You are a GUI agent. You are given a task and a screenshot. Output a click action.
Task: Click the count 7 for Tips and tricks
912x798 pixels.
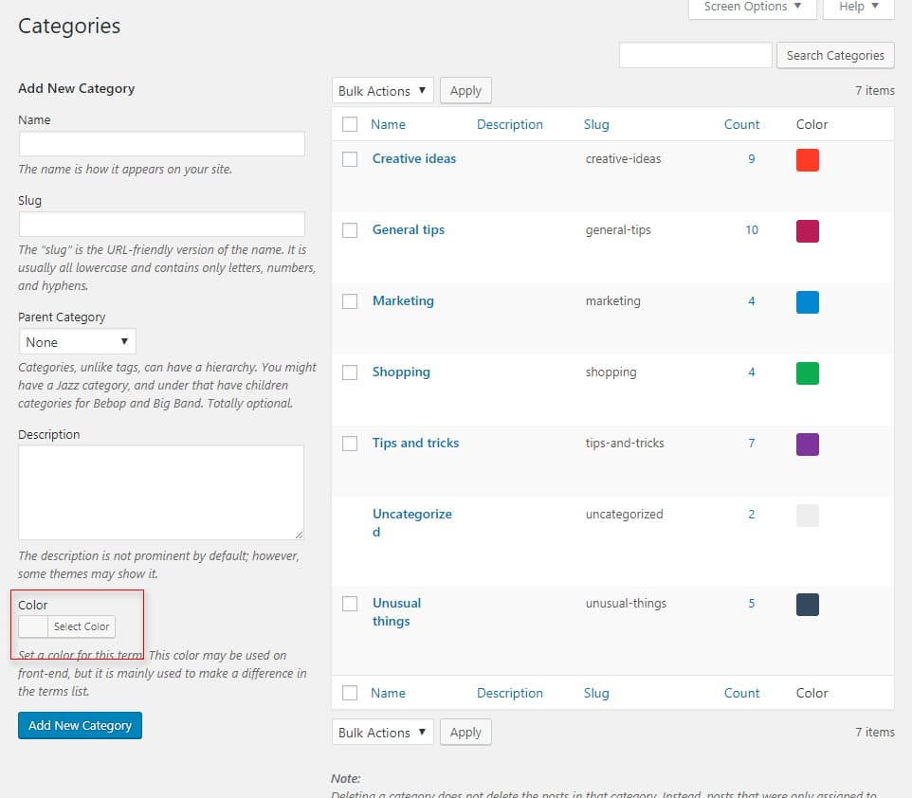coord(752,443)
